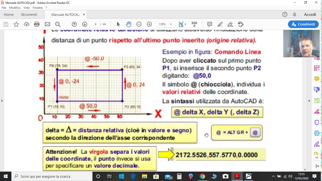Open Protect shield tool in right pane
This screenshot has width=322, height=181.
click(317, 122)
